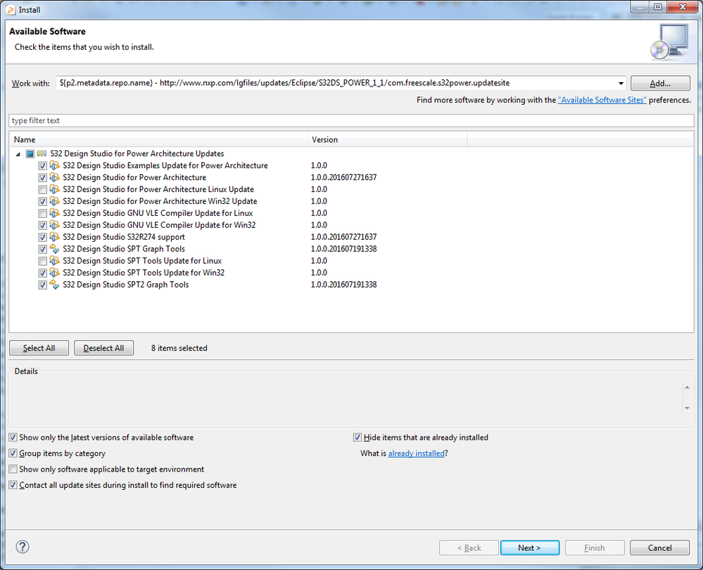Image resolution: width=703 pixels, height=570 pixels.
Task: Proceed with the Next button
Action: point(529,548)
